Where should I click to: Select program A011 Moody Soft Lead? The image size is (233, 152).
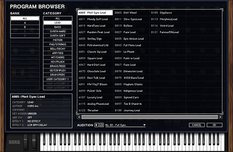tap(95, 19)
